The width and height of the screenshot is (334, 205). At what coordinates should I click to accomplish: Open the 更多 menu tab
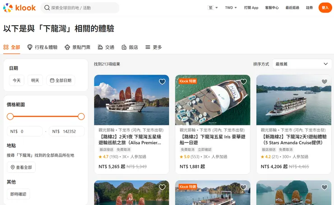pos(153,47)
